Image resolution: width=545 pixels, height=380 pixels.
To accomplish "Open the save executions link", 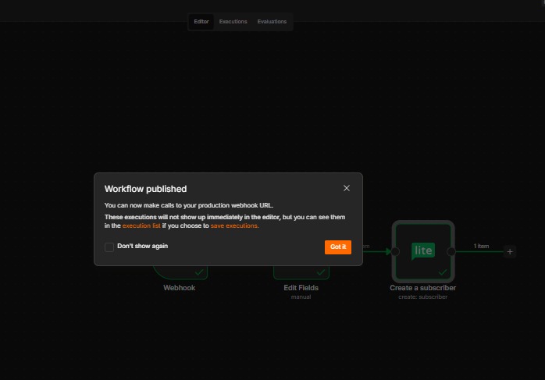I will pos(234,226).
